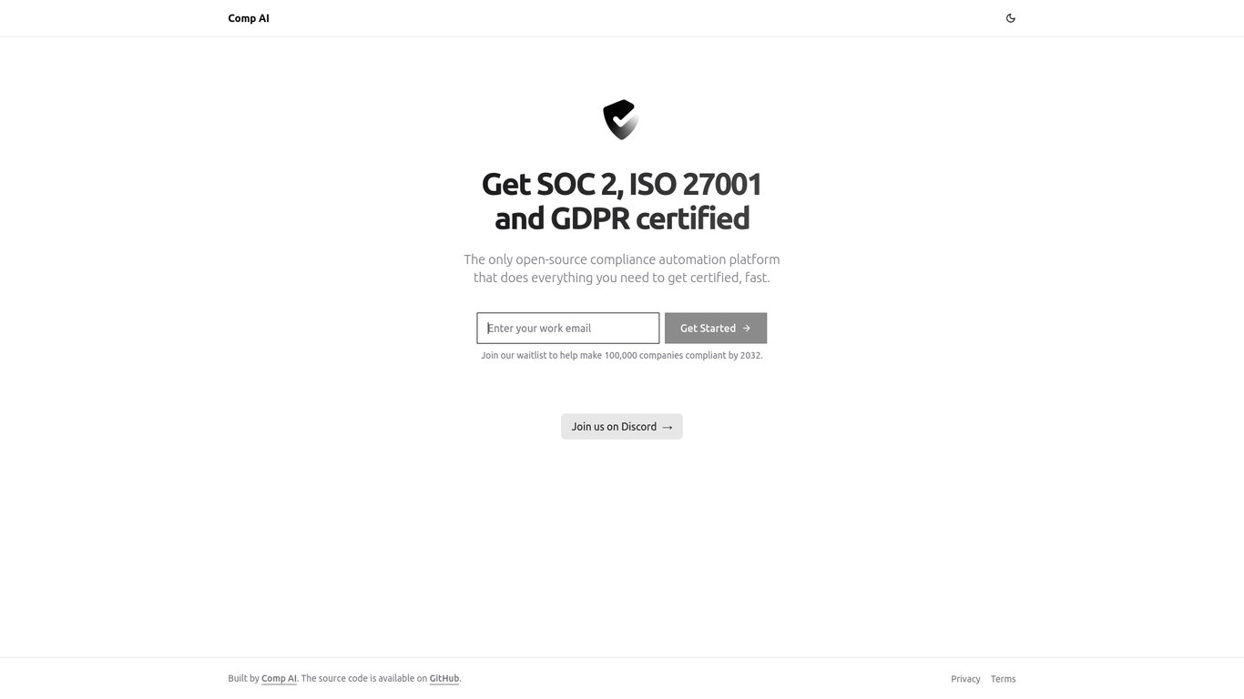Image resolution: width=1244 pixels, height=699 pixels.
Task: Click the arrow icon beside Join us on Discord
Action: [x=668, y=427]
